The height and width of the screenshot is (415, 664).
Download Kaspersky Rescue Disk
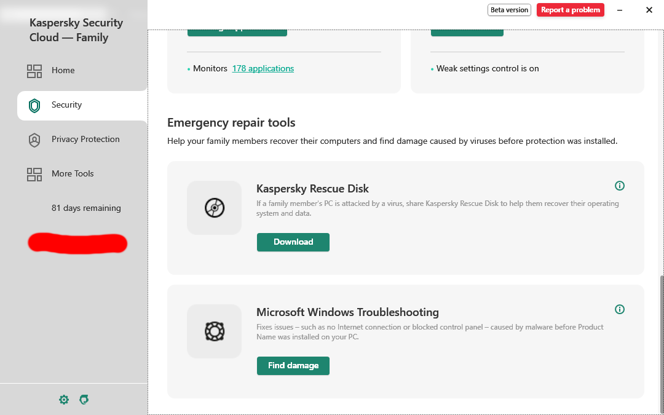click(x=293, y=242)
